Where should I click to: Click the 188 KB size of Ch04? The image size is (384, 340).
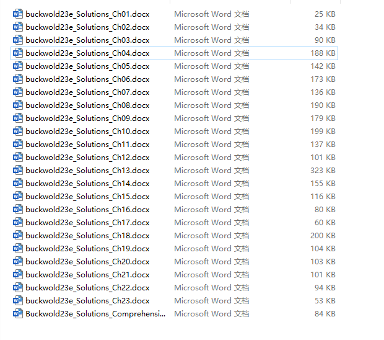[323, 53]
